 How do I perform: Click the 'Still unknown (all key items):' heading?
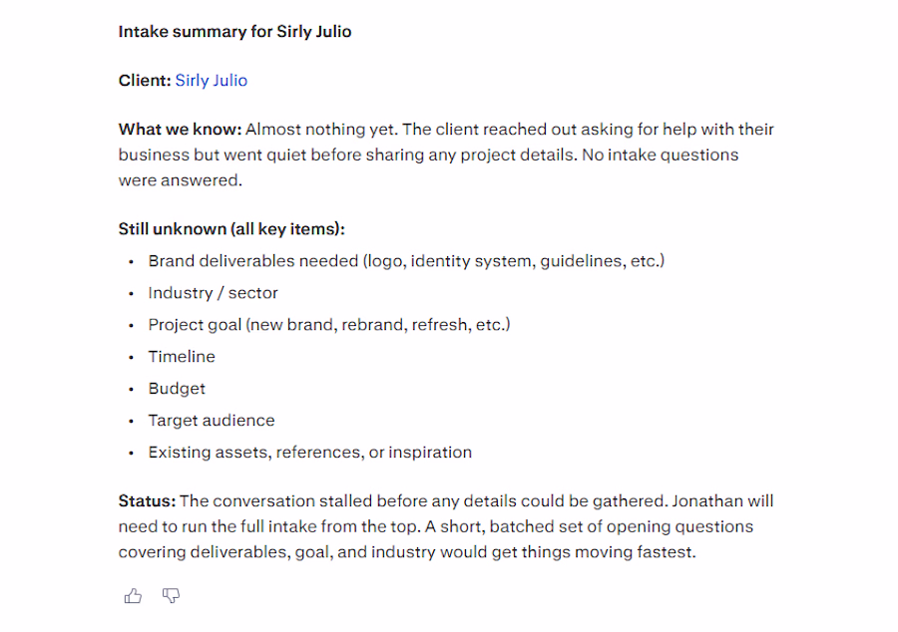(231, 229)
